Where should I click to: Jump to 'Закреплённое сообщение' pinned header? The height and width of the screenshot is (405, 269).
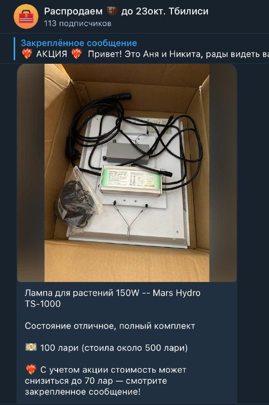click(79, 43)
